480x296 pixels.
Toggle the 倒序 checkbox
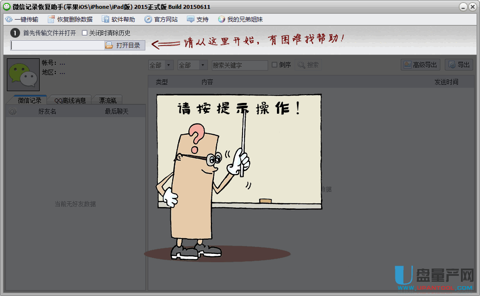tap(274, 65)
